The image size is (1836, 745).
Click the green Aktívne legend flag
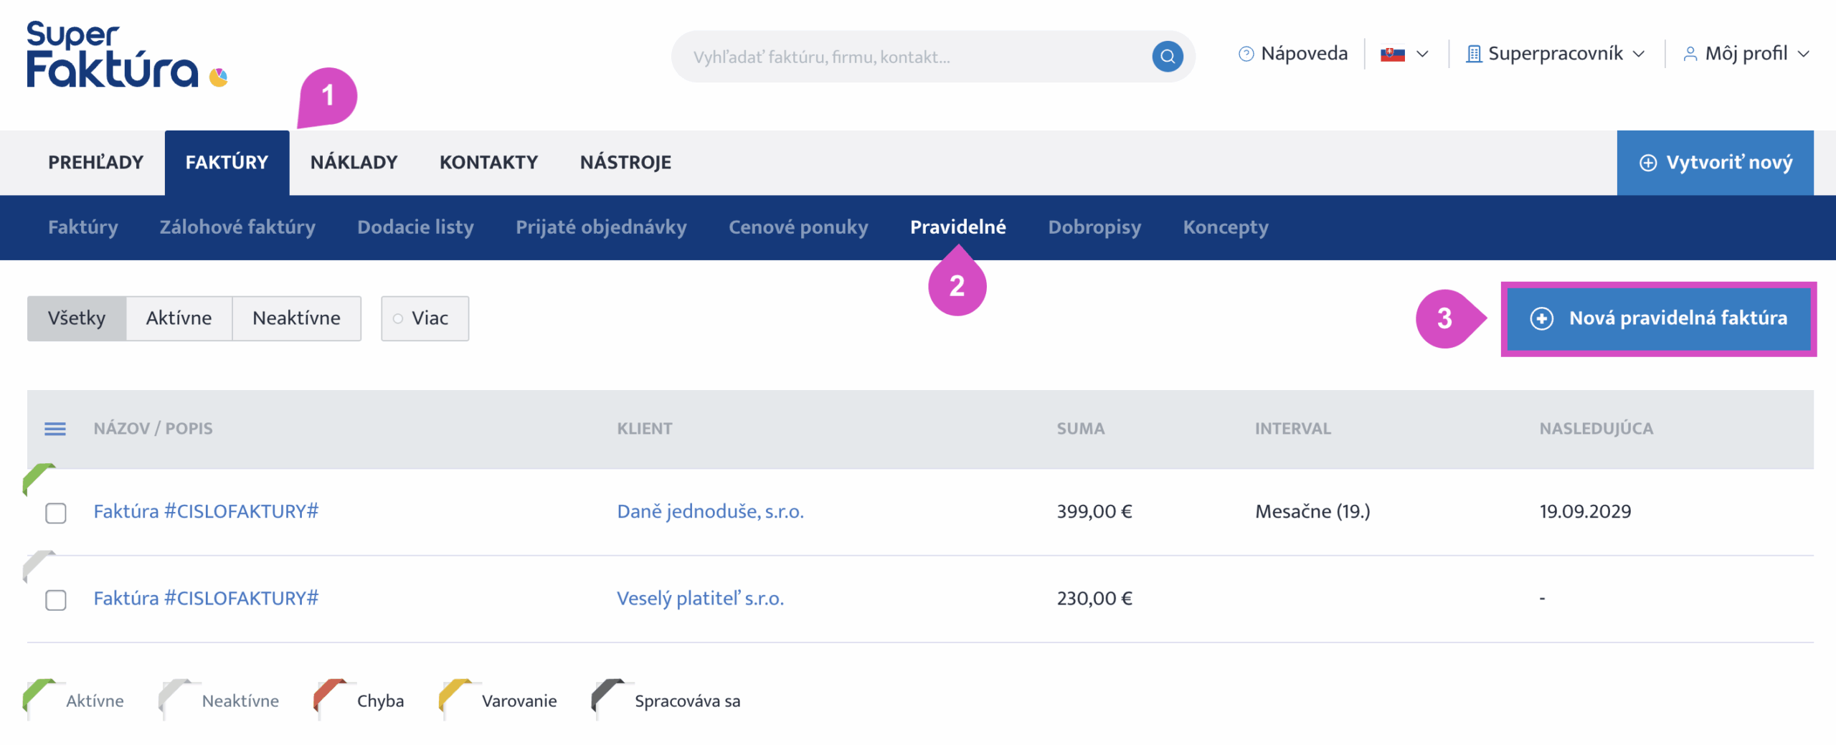[40, 696]
